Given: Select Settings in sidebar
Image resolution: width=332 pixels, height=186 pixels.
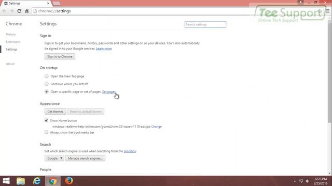Looking at the screenshot, I should (11, 50).
